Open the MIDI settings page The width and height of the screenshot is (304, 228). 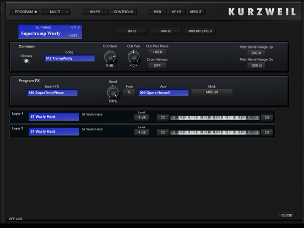point(158,12)
